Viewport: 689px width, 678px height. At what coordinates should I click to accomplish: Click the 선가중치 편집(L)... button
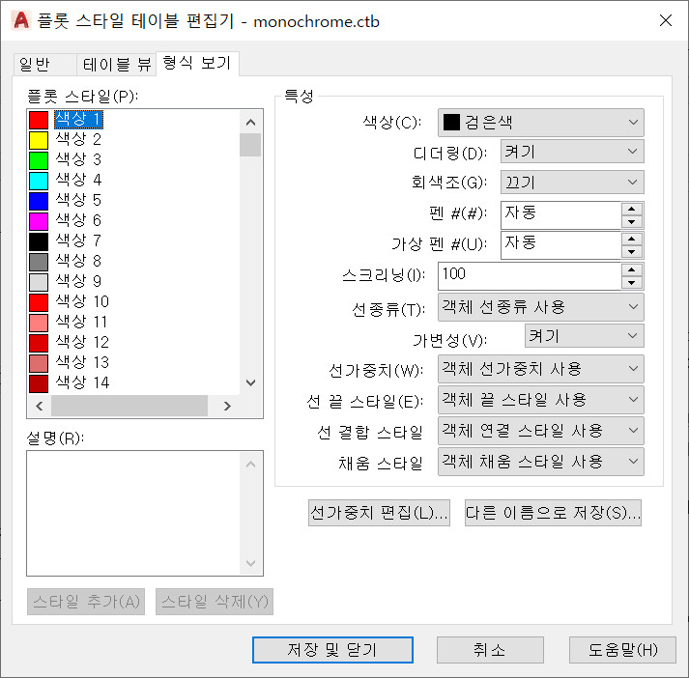click(x=379, y=513)
